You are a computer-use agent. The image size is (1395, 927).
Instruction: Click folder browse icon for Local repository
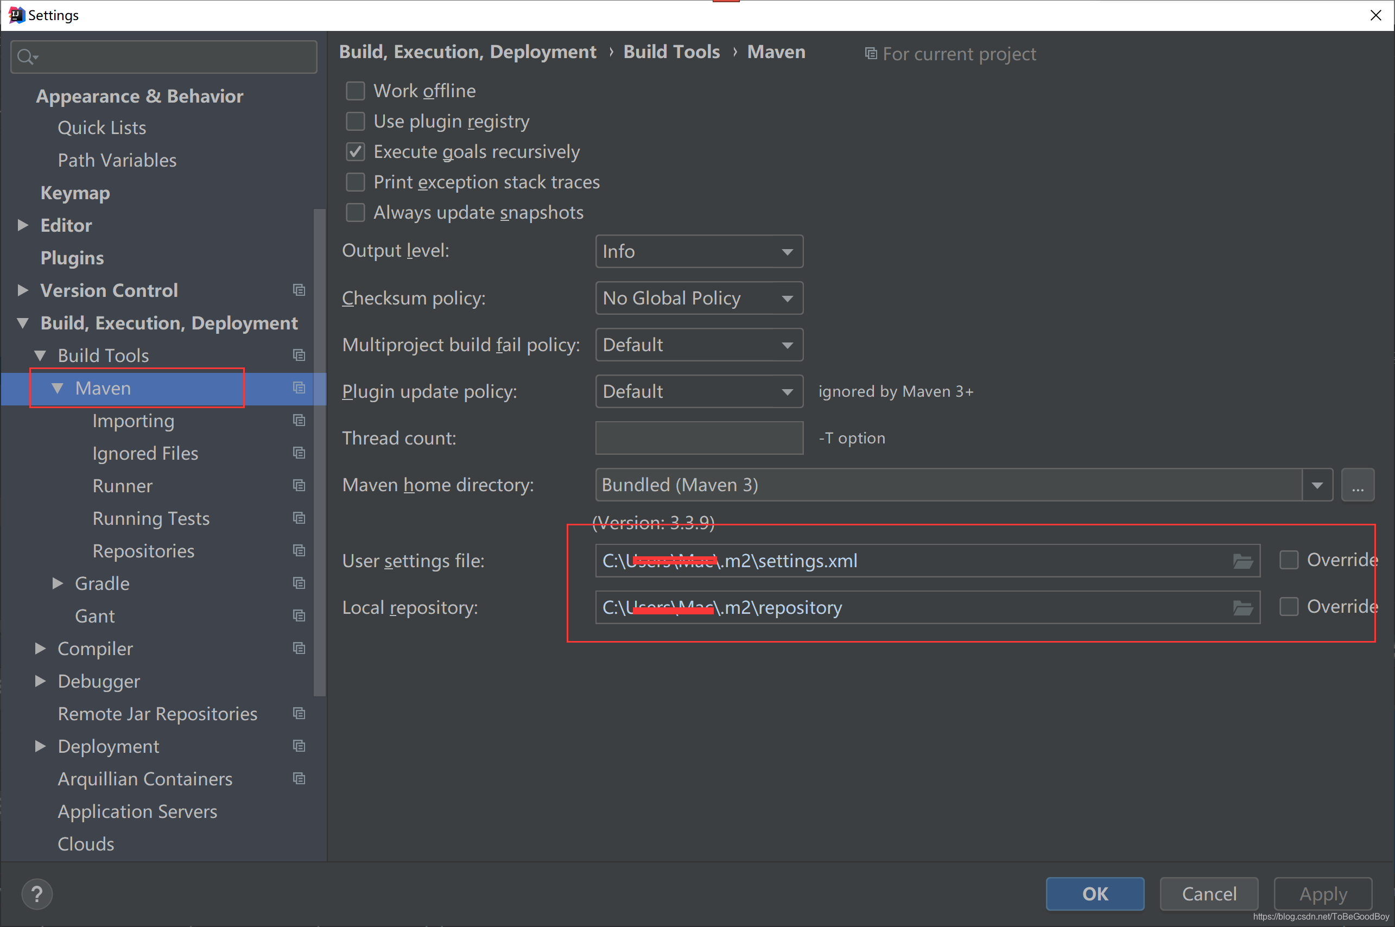1242,608
